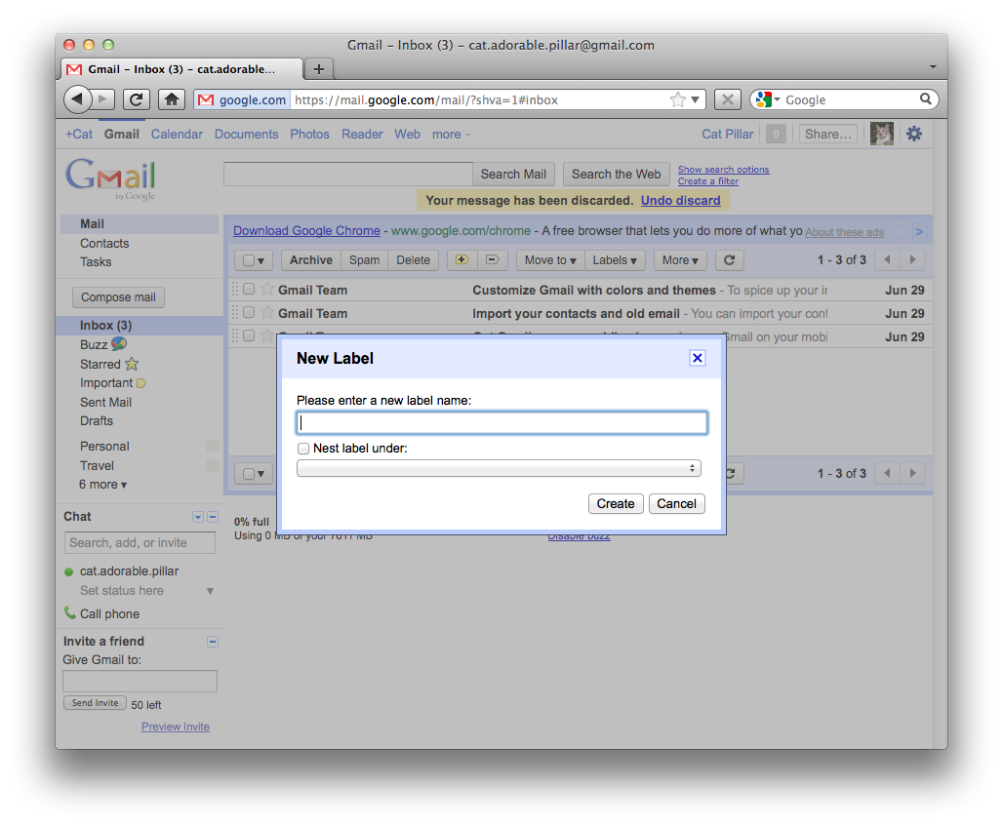Image resolution: width=1003 pixels, height=826 pixels.
Task: Click the Create button in dialog
Action: point(616,504)
